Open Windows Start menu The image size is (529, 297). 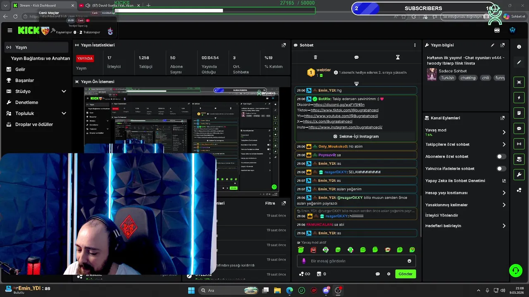[191, 290]
